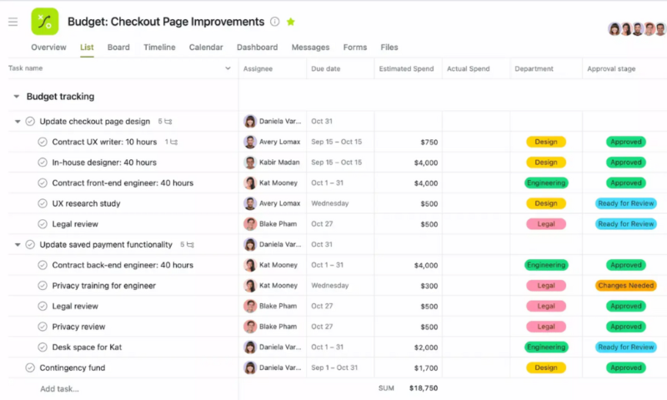Open subtask icon on Contract UX writer row
Screen dimensions: 667x400
(x=173, y=142)
